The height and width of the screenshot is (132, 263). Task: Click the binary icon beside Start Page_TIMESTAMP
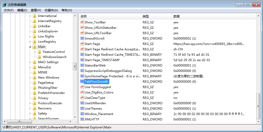(82, 60)
